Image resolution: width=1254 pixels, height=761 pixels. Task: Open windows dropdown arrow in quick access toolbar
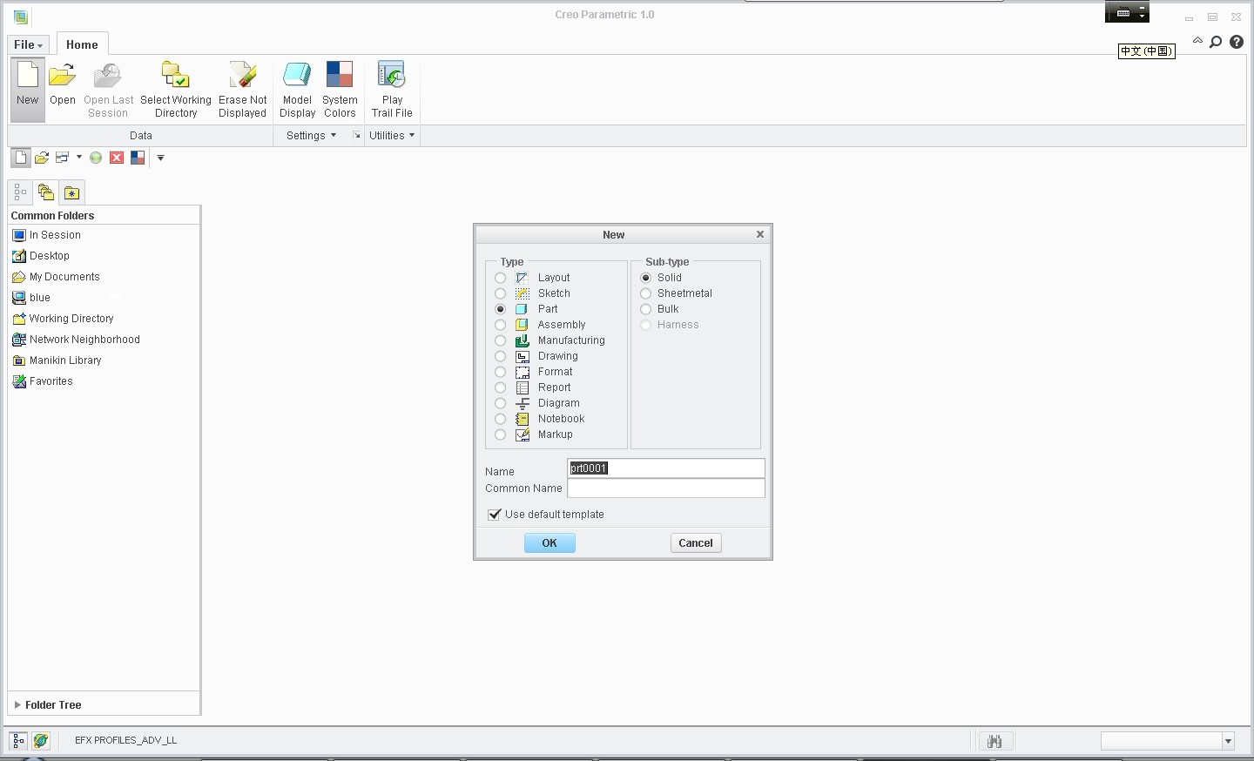[x=79, y=158]
